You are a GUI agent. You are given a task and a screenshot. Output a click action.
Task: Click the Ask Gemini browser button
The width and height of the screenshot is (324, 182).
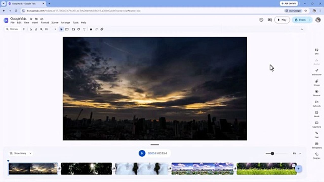point(289,4)
